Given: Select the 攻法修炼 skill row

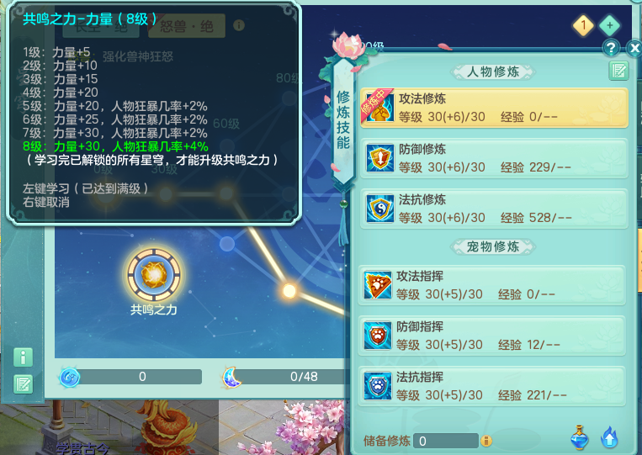Looking at the screenshot, I should (x=494, y=108).
